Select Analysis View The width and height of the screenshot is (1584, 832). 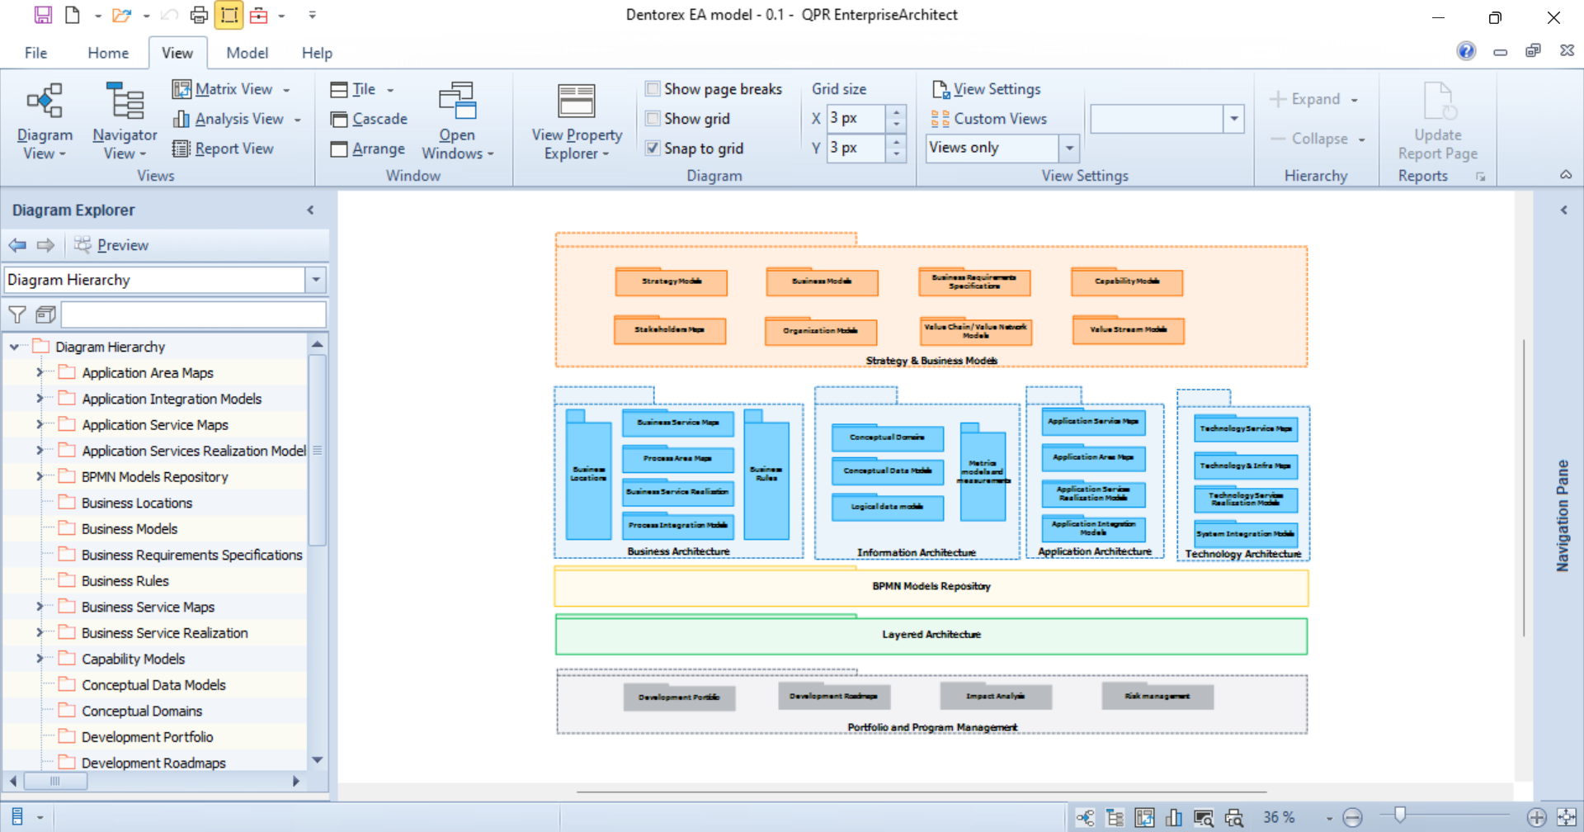tap(237, 119)
